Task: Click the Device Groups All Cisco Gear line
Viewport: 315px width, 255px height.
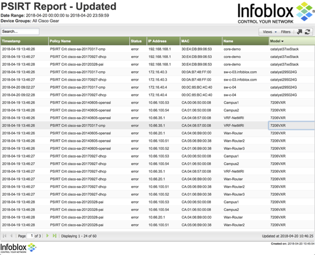Action: click(30, 21)
